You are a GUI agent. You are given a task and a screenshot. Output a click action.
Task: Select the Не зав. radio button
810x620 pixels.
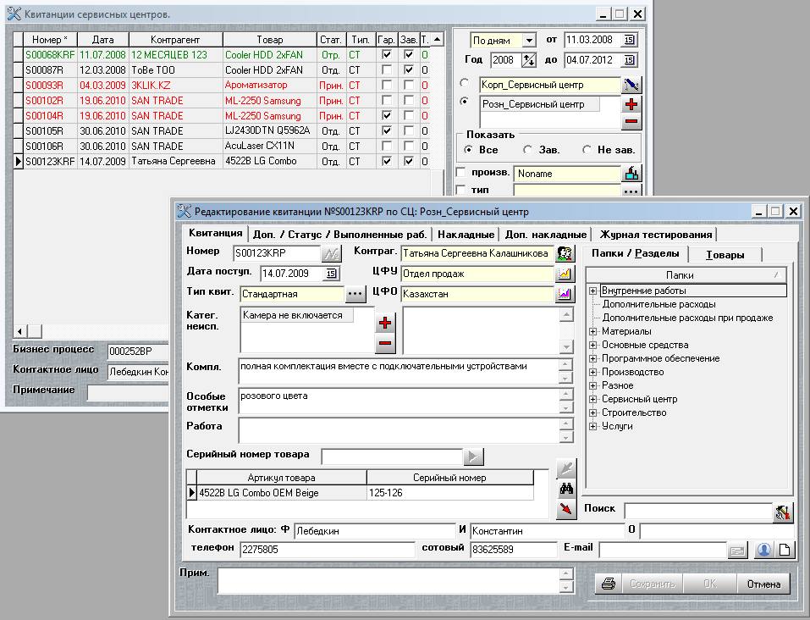pos(587,149)
